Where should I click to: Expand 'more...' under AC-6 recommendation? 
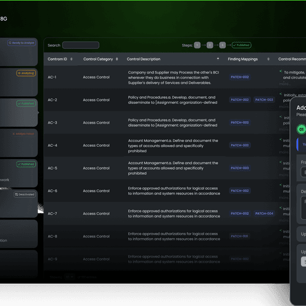click(284, 198)
